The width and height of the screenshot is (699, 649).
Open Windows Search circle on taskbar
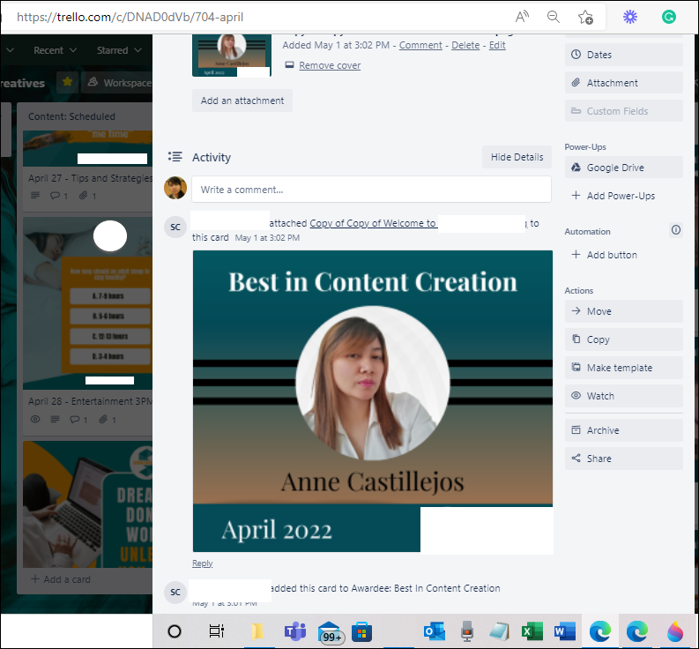[175, 631]
